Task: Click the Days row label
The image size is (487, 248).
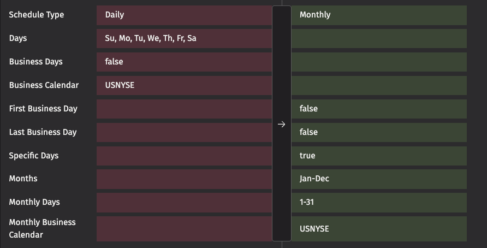Action: coord(18,38)
